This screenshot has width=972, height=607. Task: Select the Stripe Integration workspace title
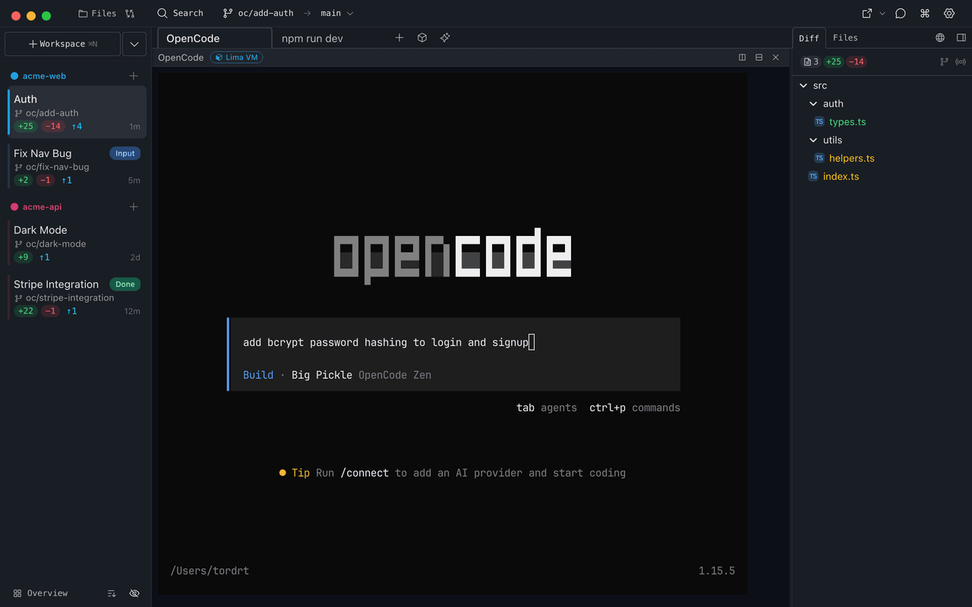pos(56,284)
